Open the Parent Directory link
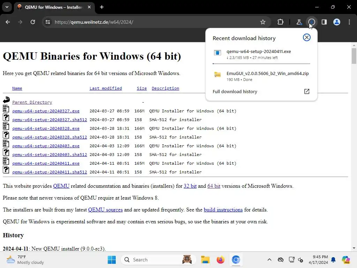 (x=32, y=102)
